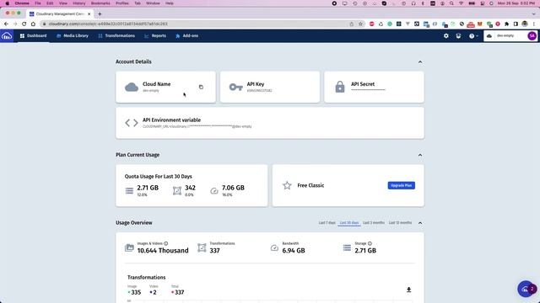This screenshot has height=303, width=540.
Task: Click the 10.644 Thousand value
Action: 163,251
